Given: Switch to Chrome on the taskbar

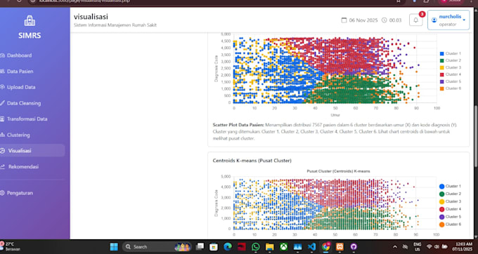Looking at the screenshot, I should click(326, 247).
